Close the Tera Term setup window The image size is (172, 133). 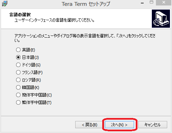point(164,2)
